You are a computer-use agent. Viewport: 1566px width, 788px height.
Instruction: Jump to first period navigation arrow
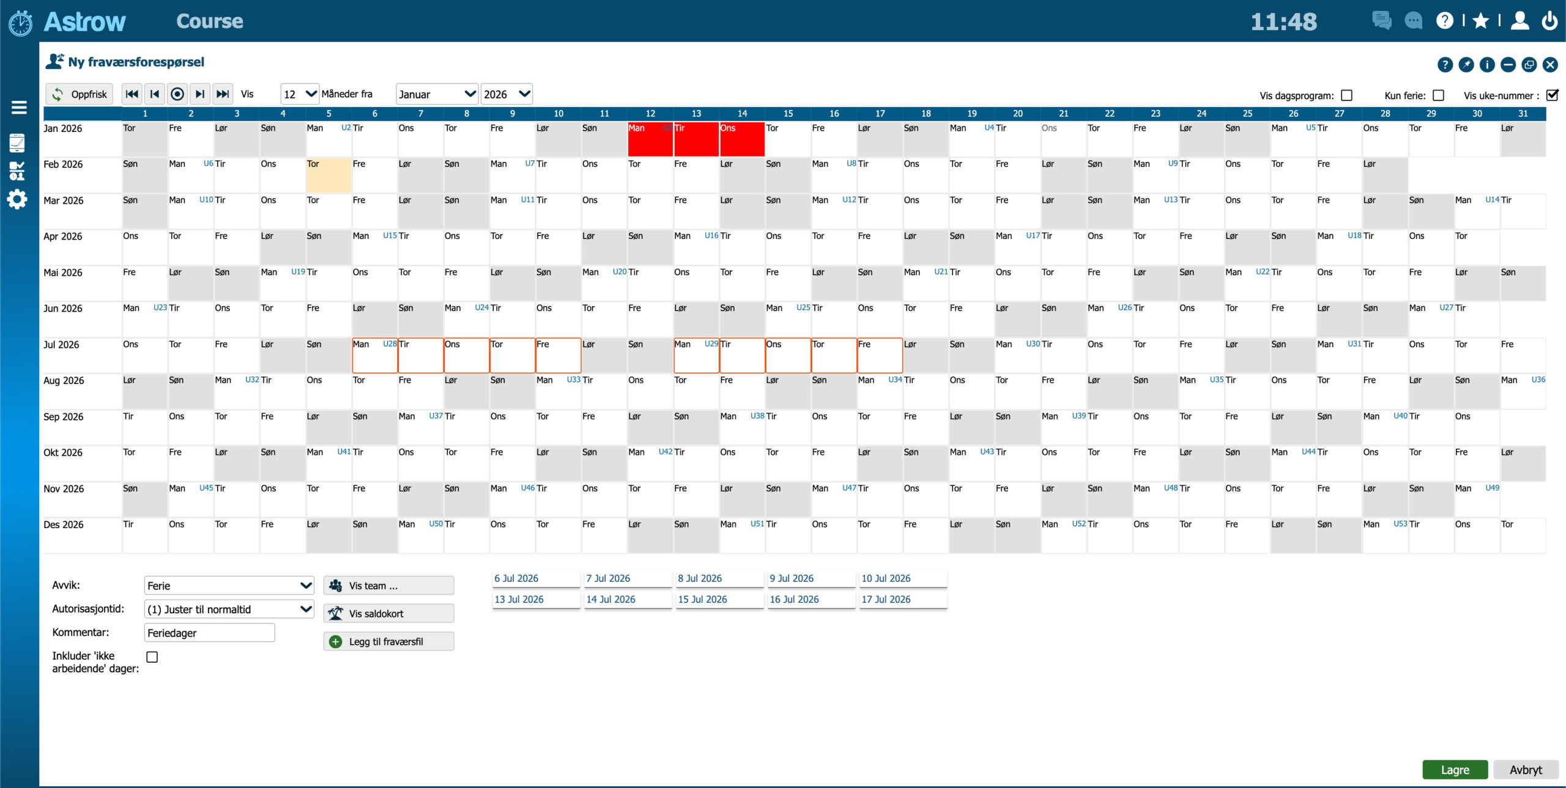click(x=132, y=94)
